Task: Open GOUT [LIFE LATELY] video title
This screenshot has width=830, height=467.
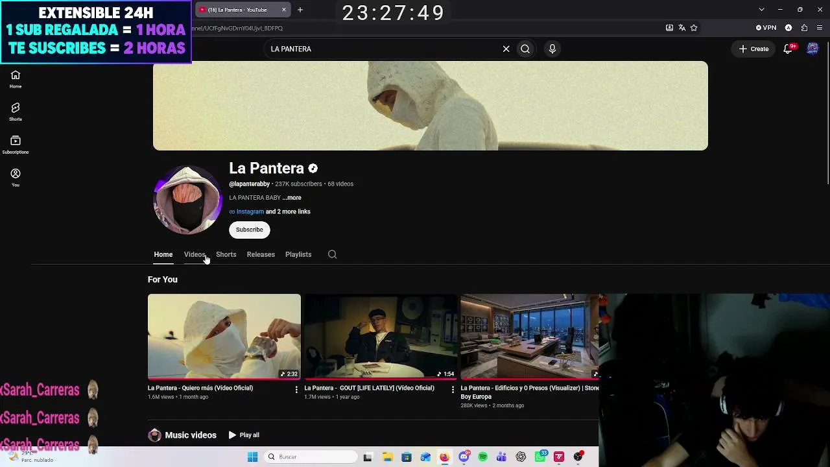Action: click(369, 388)
